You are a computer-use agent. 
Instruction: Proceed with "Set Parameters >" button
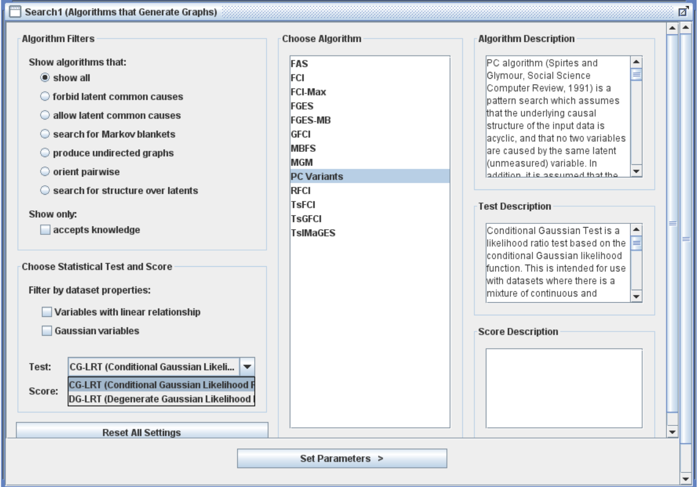pos(342,458)
